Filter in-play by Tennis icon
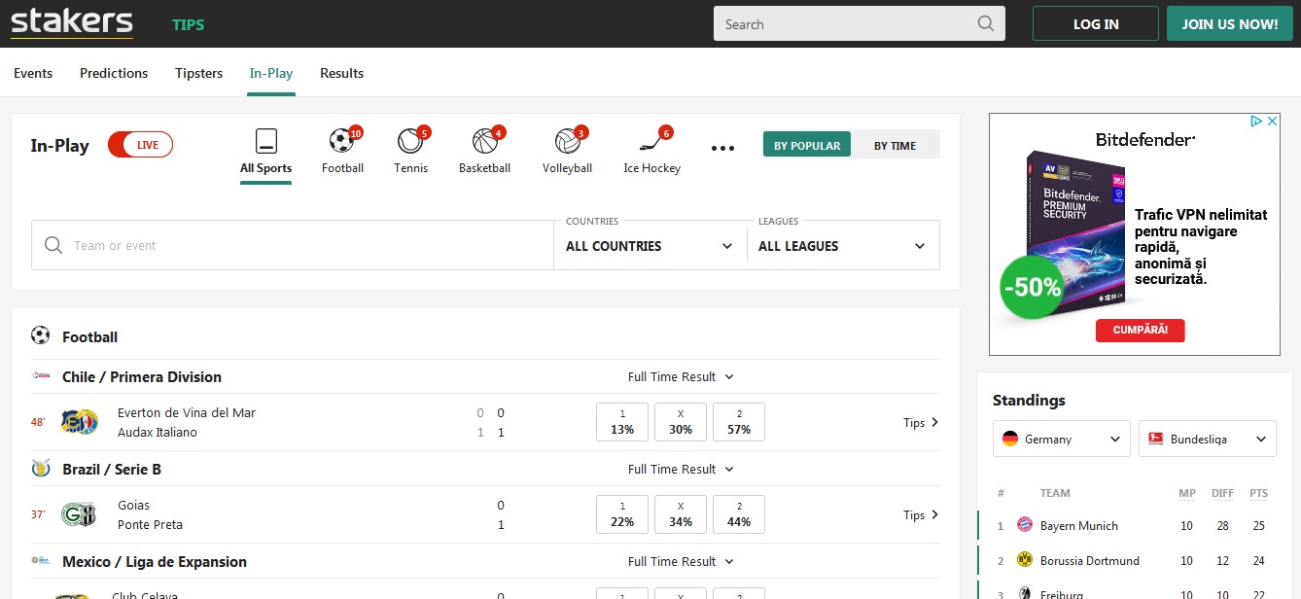The height and width of the screenshot is (599, 1301). click(410, 141)
